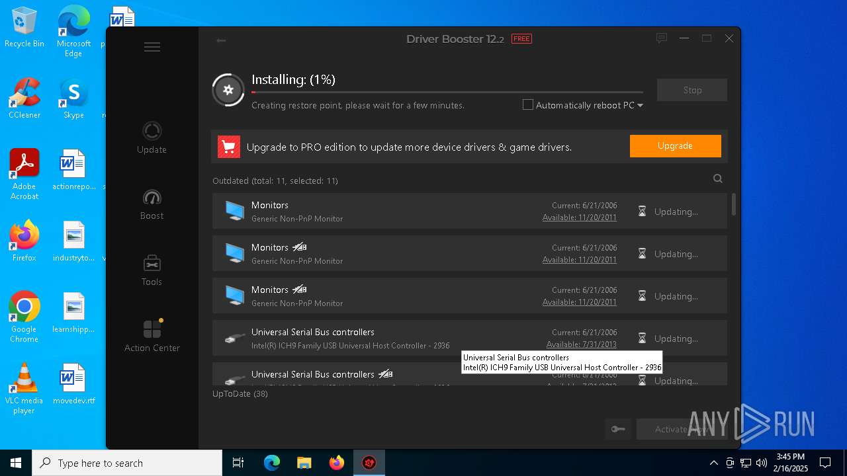This screenshot has width=847, height=476.
Task: Click the FREE edition badge
Action: [x=521, y=39]
